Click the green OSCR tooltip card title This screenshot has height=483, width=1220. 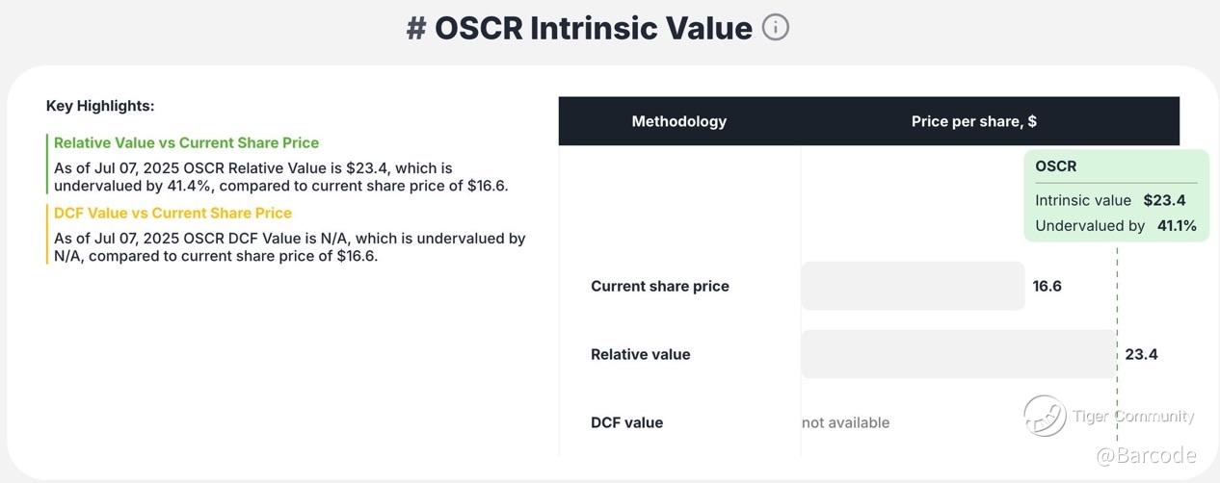click(x=1056, y=165)
